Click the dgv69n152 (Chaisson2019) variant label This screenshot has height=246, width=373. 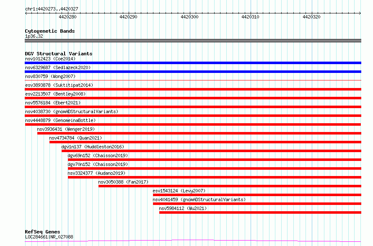[x=98, y=155]
